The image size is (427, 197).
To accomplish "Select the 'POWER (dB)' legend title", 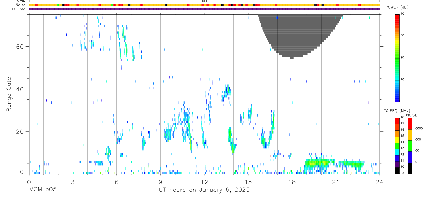I will pos(397,7).
